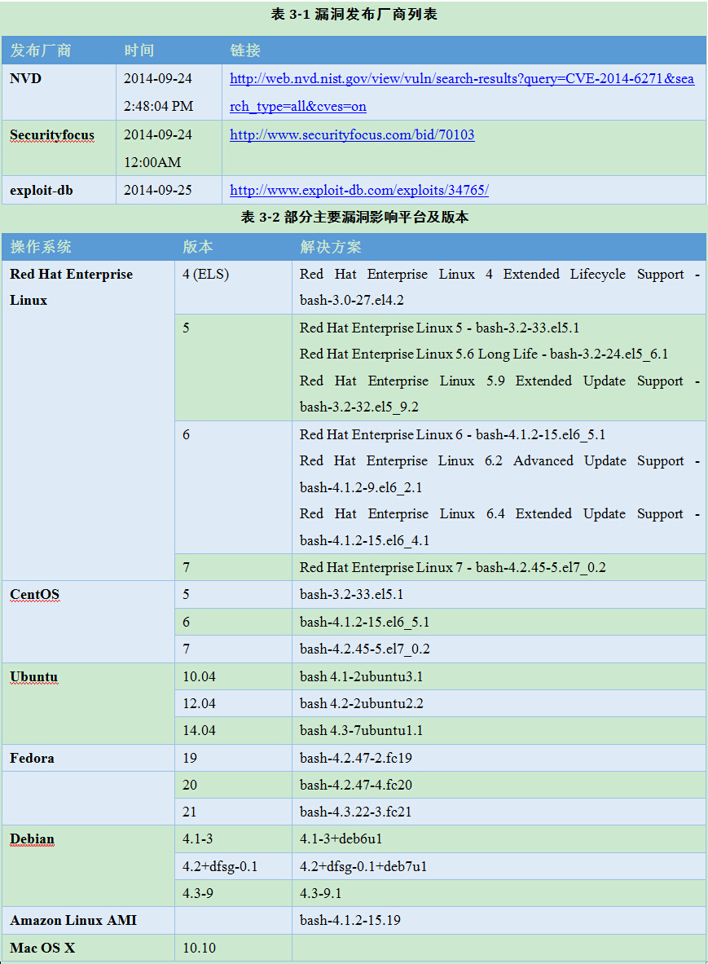Click Red Hat Enterprise Linux 6 bash-4.1.2-15.el6_5.1 line
Image resolution: width=708 pixels, height=964 pixels.
click(452, 434)
